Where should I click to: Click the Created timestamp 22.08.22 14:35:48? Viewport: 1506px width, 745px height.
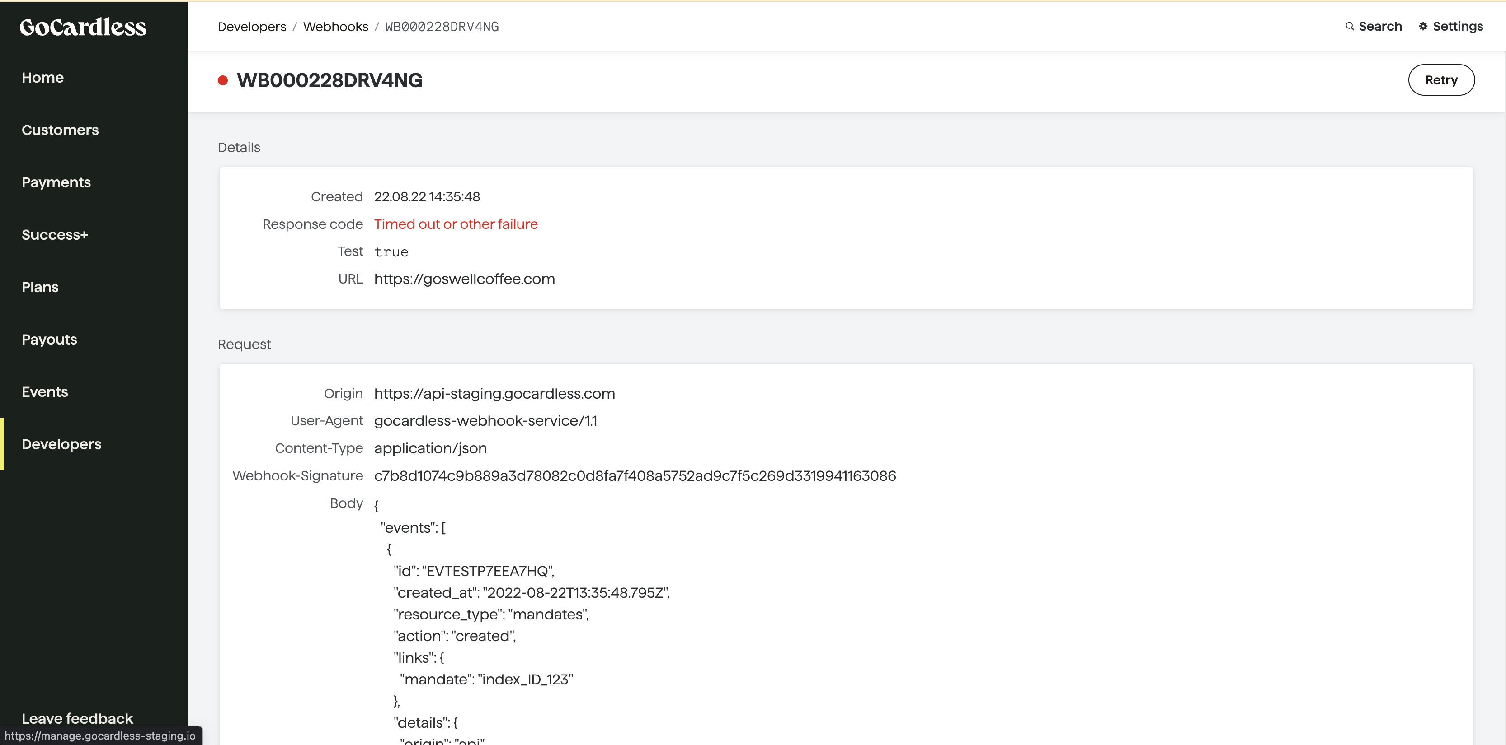(x=427, y=197)
